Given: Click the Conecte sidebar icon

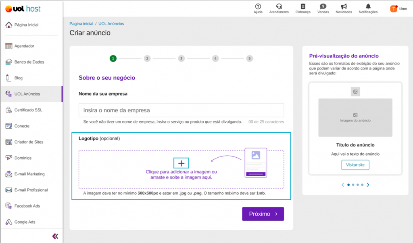Looking at the screenshot, I should point(9,126).
